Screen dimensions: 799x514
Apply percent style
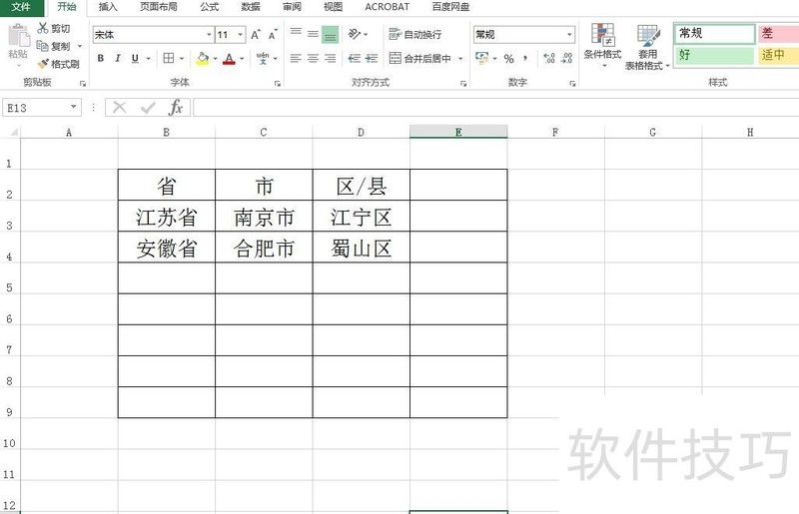pyautogui.click(x=508, y=59)
